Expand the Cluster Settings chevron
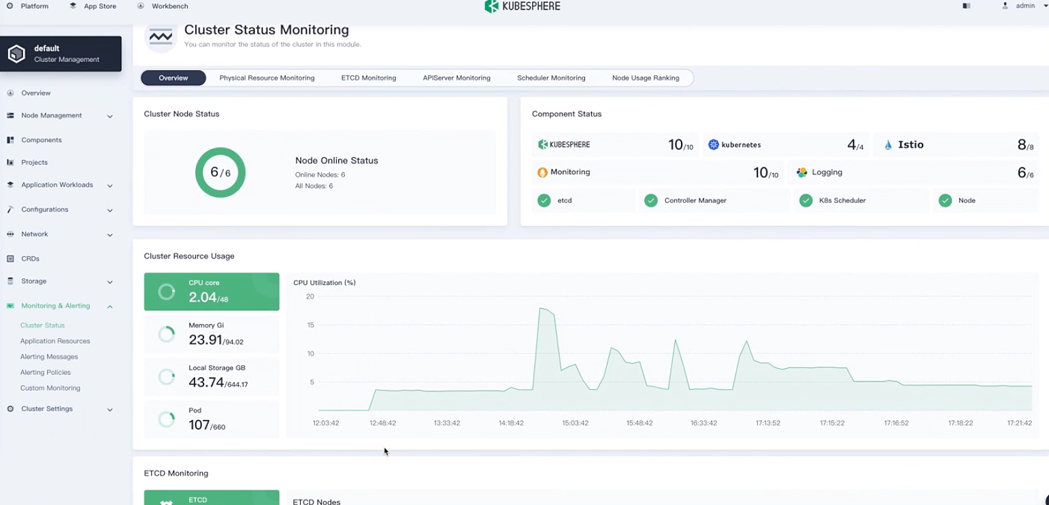Image resolution: width=1049 pixels, height=505 pixels. pos(110,410)
